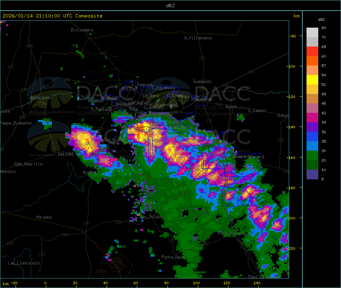Viewport: 341px width, 288px height.
Task: Pick the light orange 54–57 dBZ swatch
Action: 312,70
